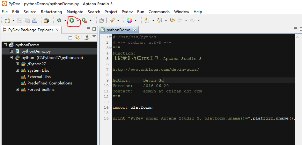Open the Run configurations dropdown arrow
The width and height of the screenshot is (302, 145).
78,20
